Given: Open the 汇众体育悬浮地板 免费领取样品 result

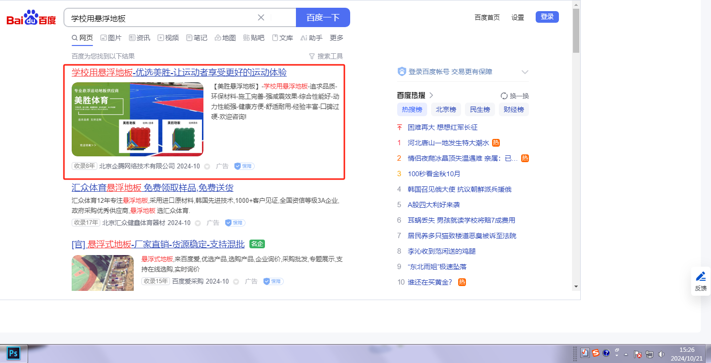Looking at the screenshot, I should 153,187.
